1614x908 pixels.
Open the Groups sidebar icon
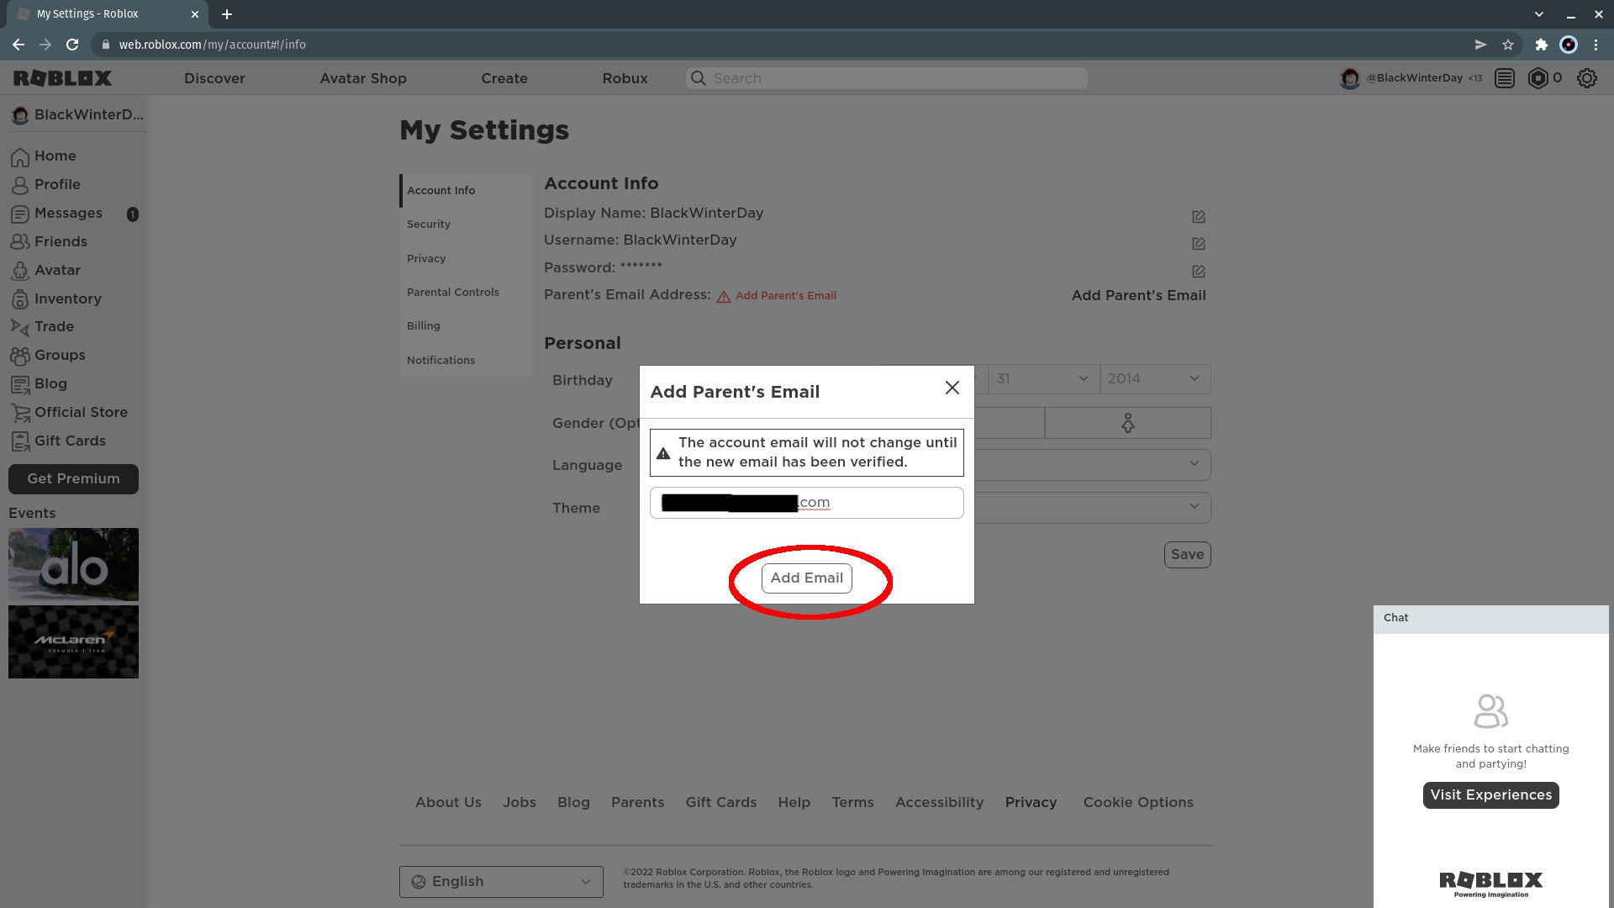click(20, 356)
